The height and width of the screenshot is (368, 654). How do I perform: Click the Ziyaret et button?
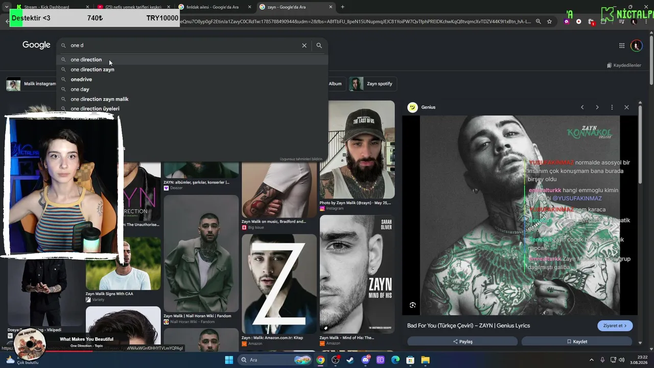click(x=615, y=326)
